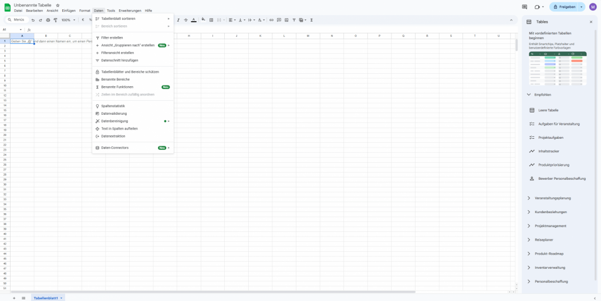Screen dimensions: 601x301
Task: Select Filter erstellen menu entry
Action: pyautogui.click(x=133, y=38)
